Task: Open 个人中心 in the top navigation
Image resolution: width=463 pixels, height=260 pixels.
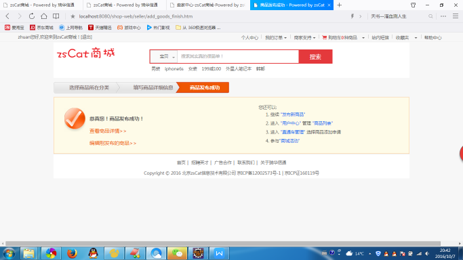Action: (x=249, y=38)
